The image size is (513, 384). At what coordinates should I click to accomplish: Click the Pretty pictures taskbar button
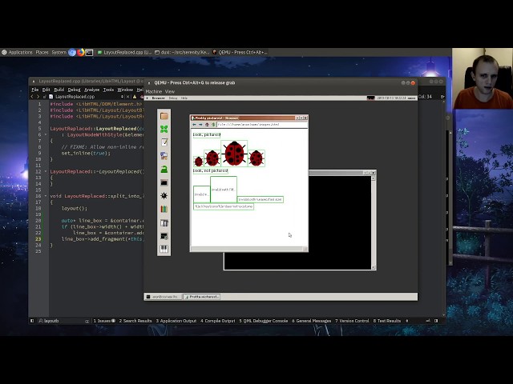tap(201, 297)
